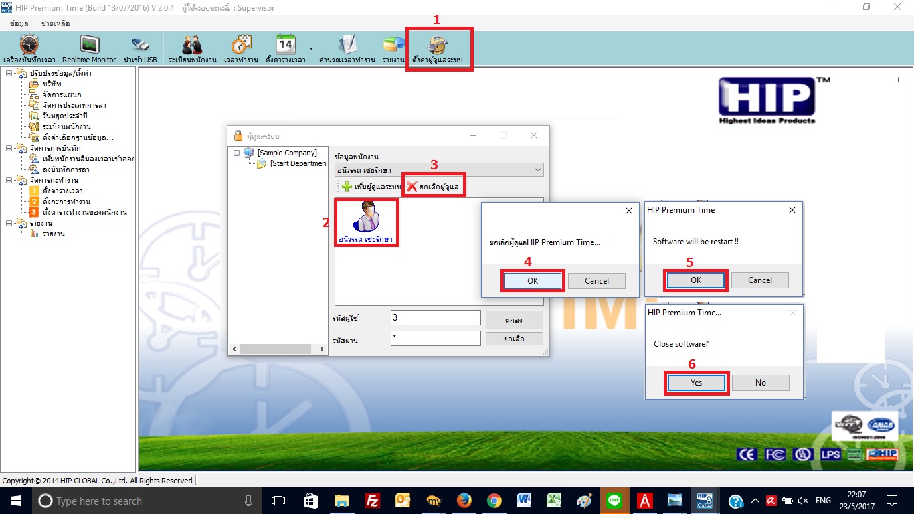914x514 pixels.
Task: Click left arrow of dialog tree scrollbar
Action: (x=234, y=349)
